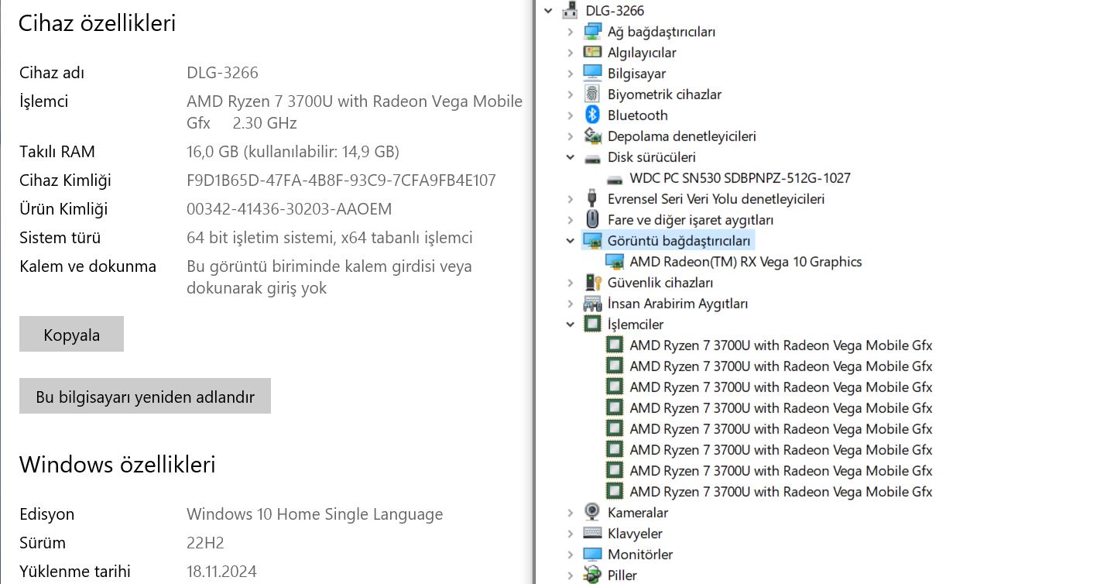Select Güvenlik cihazları tree label
The image size is (1107, 584).
tap(660, 283)
